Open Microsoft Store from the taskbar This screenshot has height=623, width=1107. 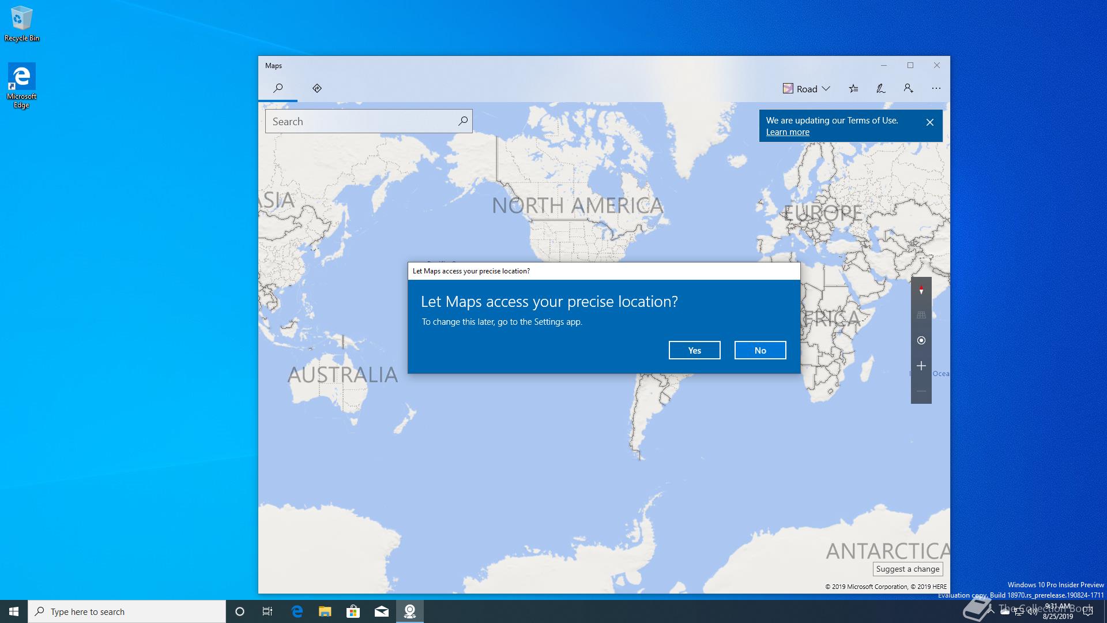click(353, 611)
